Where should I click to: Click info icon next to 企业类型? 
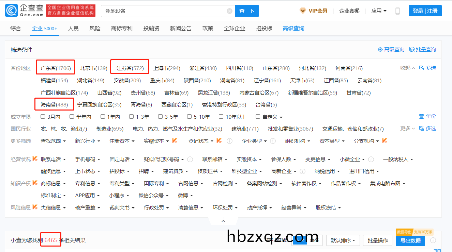click(273, 141)
